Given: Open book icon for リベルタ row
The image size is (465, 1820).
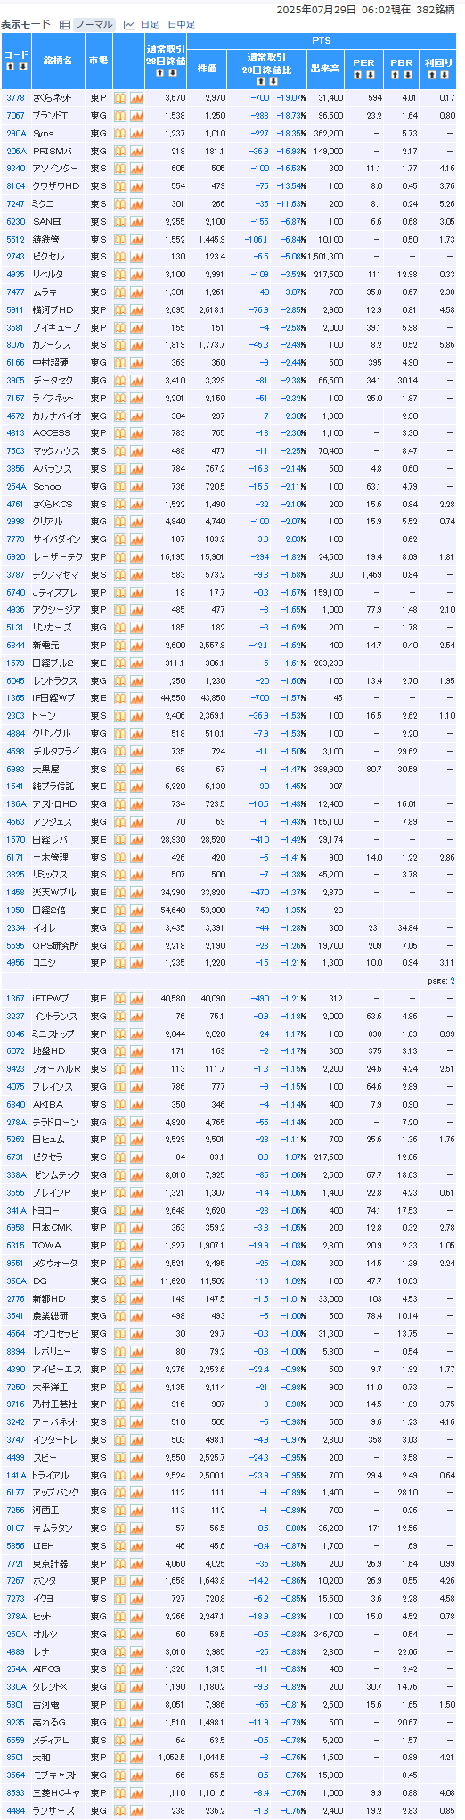Looking at the screenshot, I should coord(120,275).
